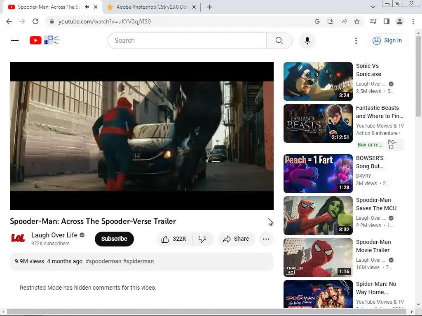Toggle Chrome side panel icon

tap(387, 21)
